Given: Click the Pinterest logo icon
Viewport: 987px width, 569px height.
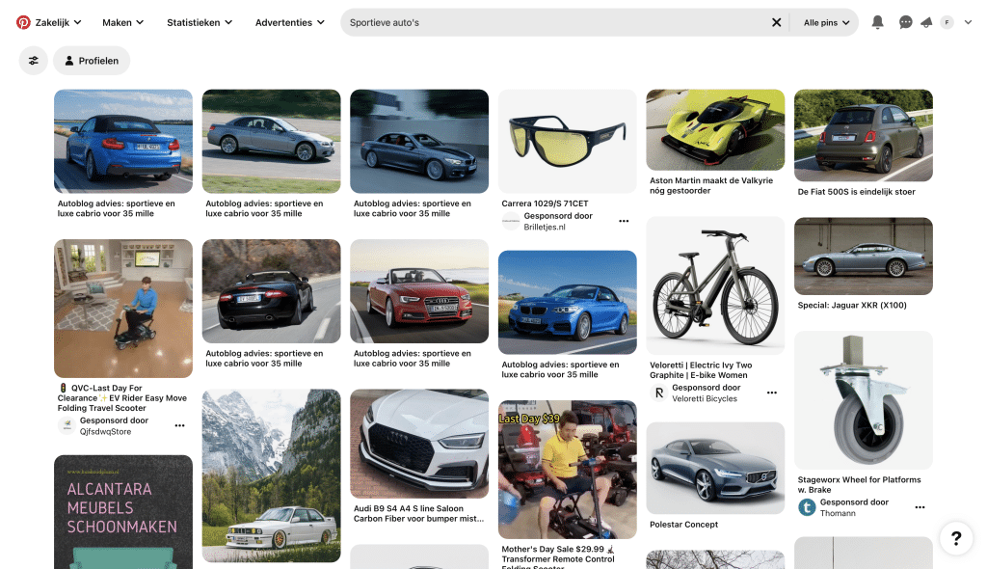Looking at the screenshot, I should click(x=23, y=23).
